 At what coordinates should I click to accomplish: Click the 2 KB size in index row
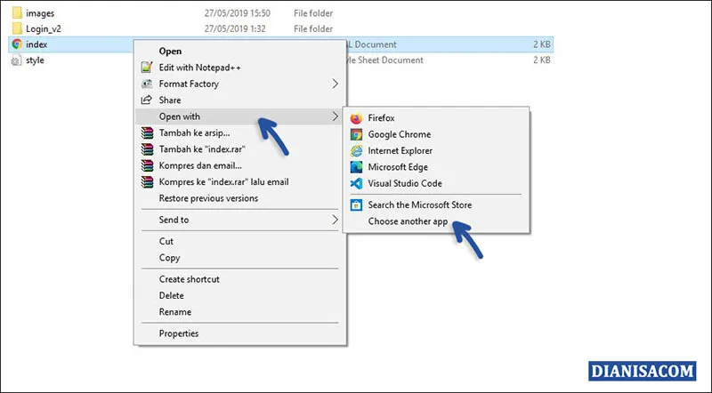[x=542, y=44]
